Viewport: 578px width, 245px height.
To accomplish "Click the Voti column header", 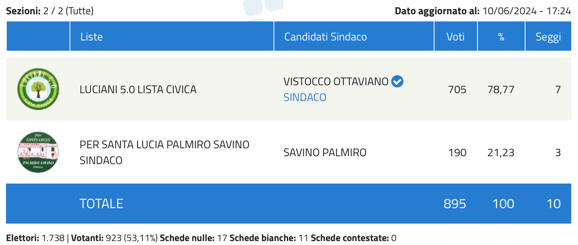I will [456, 36].
